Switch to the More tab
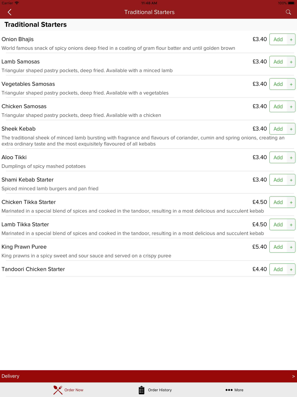This screenshot has width=297, height=397. [x=234, y=390]
